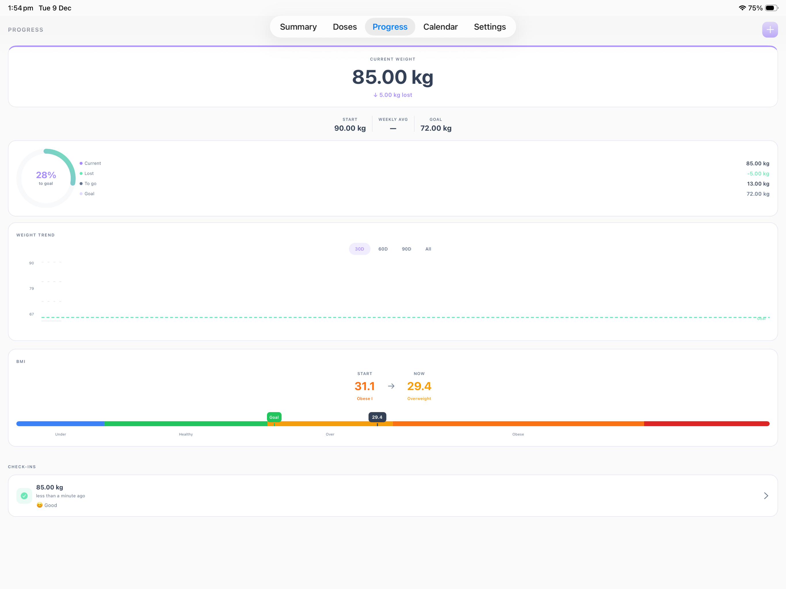The height and width of the screenshot is (589, 786).
Task: Click the 75% battery percentage
Action: [755, 8]
